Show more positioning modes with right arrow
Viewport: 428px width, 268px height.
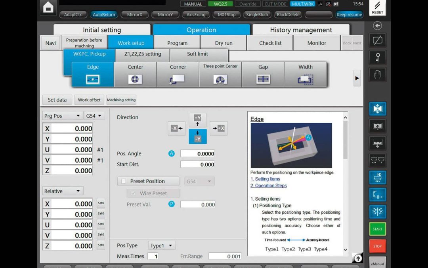click(x=357, y=78)
